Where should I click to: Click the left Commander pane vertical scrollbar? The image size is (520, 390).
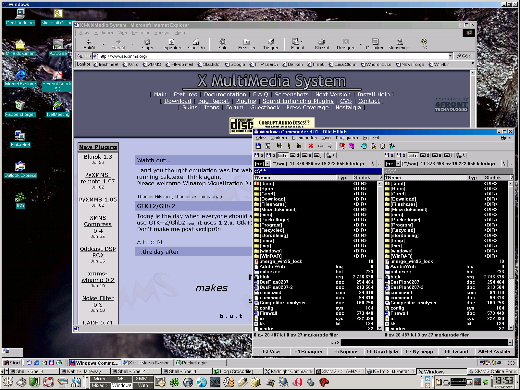379,256
